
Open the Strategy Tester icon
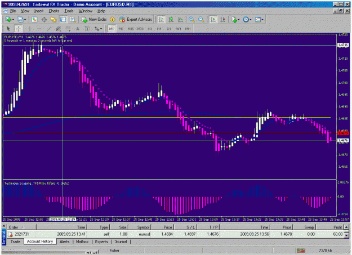pyautogui.click(x=73, y=20)
